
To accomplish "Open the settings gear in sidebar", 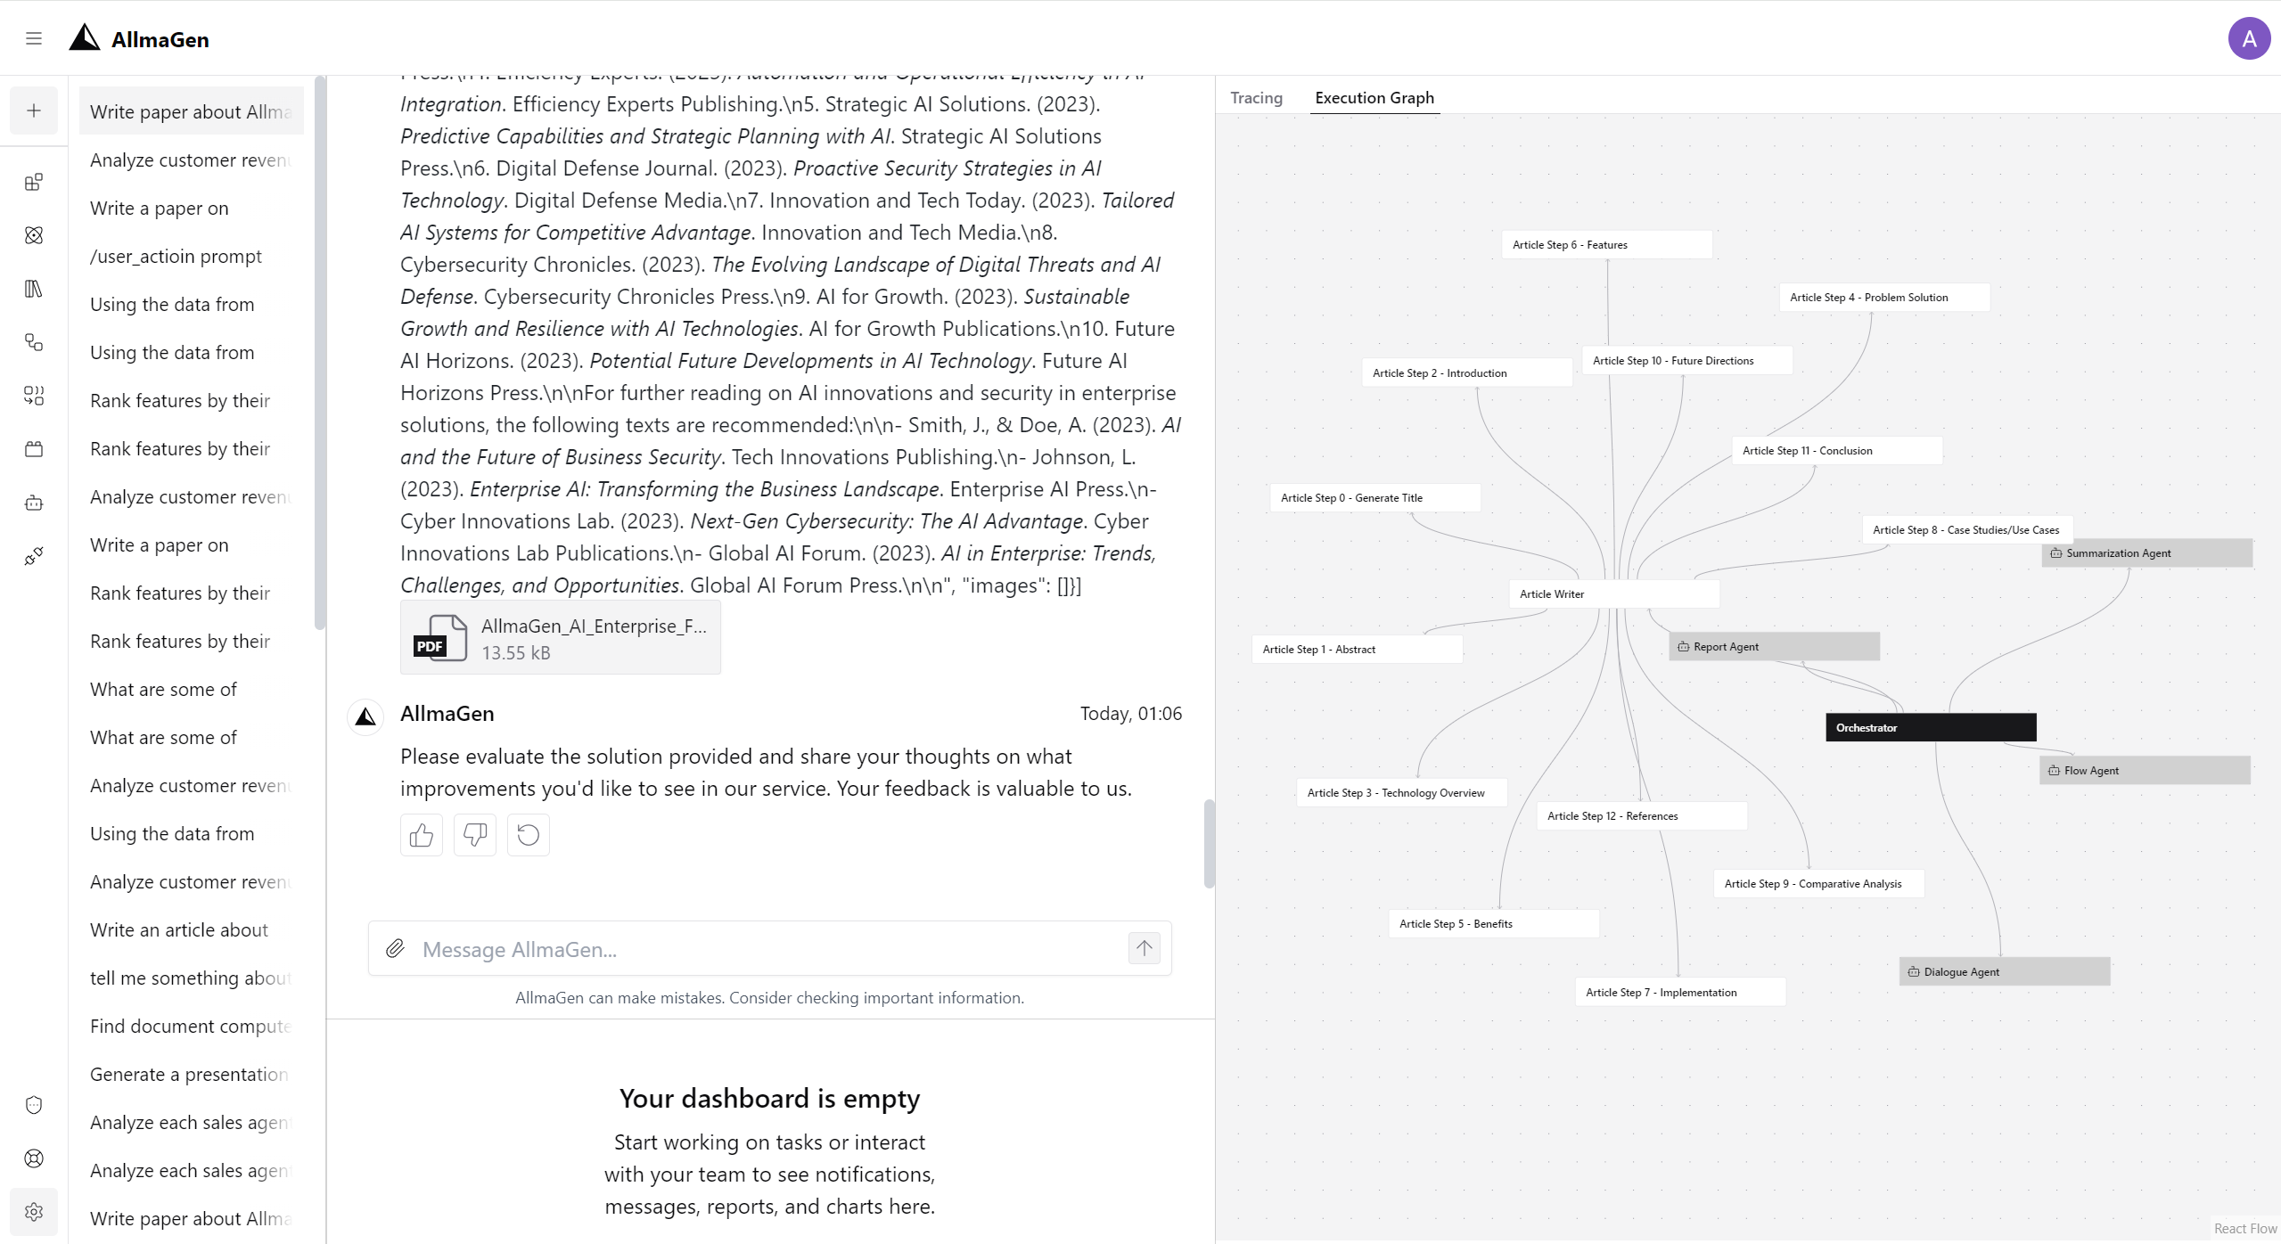I will pyautogui.click(x=34, y=1212).
